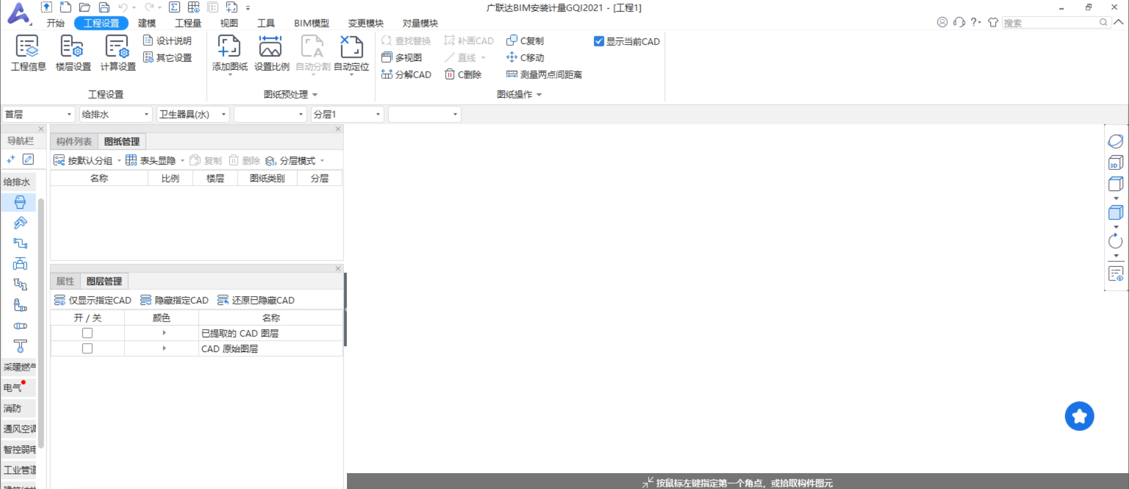This screenshot has height=489, width=1129.
Task: Click the orbit icon atop right toolbar
Action: [x=1115, y=141]
